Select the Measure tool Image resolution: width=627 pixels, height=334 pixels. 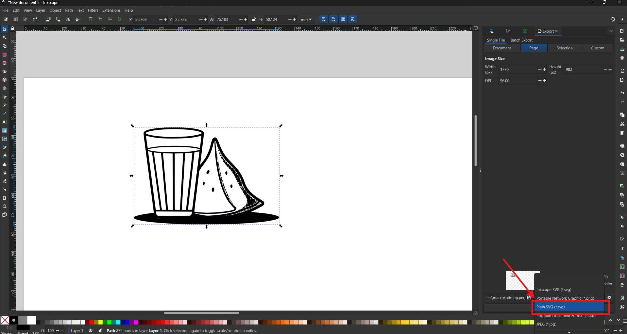click(x=5, y=198)
